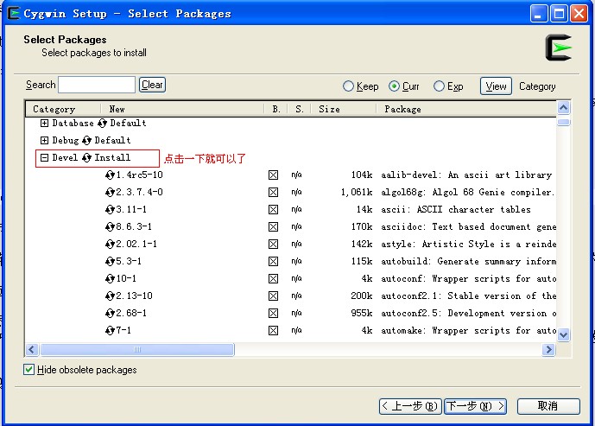This screenshot has width=595, height=426.
Task: Click the 1,061k size value
Action: tap(356, 193)
